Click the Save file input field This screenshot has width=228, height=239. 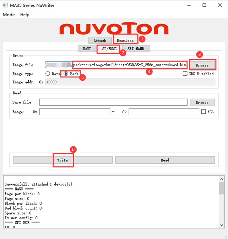[113, 102]
